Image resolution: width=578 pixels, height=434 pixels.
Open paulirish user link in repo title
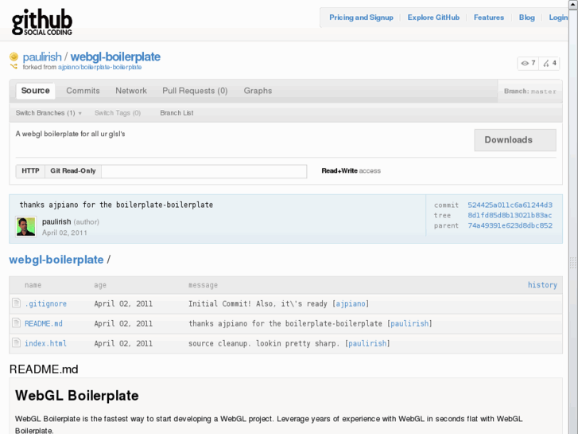click(42, 57)
